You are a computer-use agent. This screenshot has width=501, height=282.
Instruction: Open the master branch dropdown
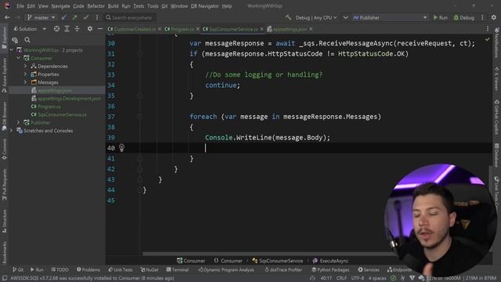[41, 17]
